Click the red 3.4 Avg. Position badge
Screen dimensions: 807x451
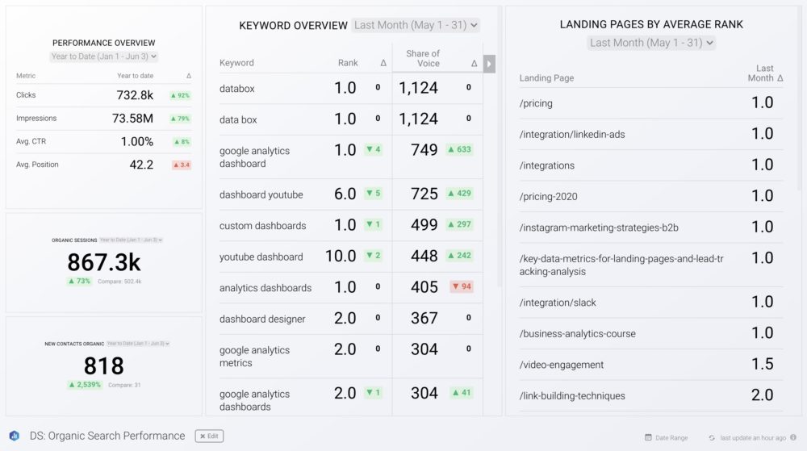[181, 165]
